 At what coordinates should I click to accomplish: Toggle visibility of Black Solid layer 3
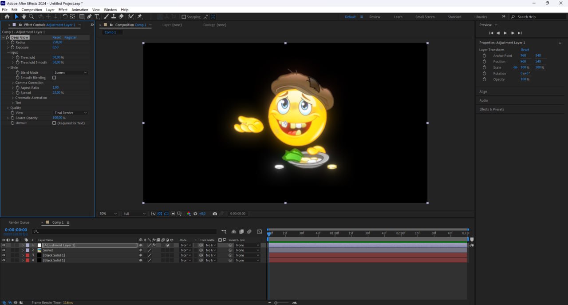(x=4, y=255)
